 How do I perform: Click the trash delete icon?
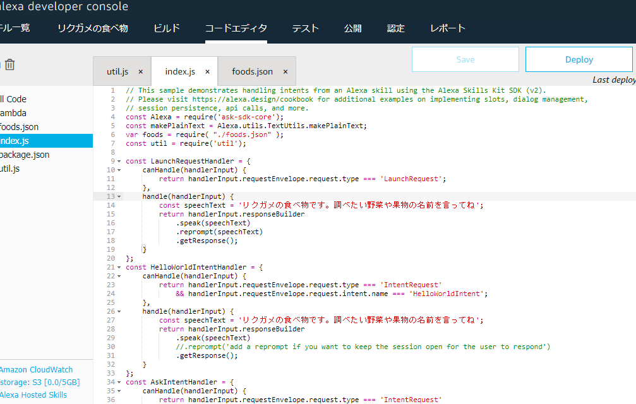coord(10,64)
